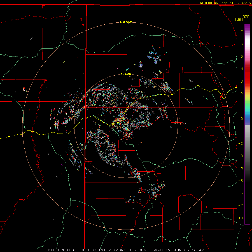Click the TH threshold label in legend
Image resolution: width=252 pixels, height=252 pixels.
[241, 218]
